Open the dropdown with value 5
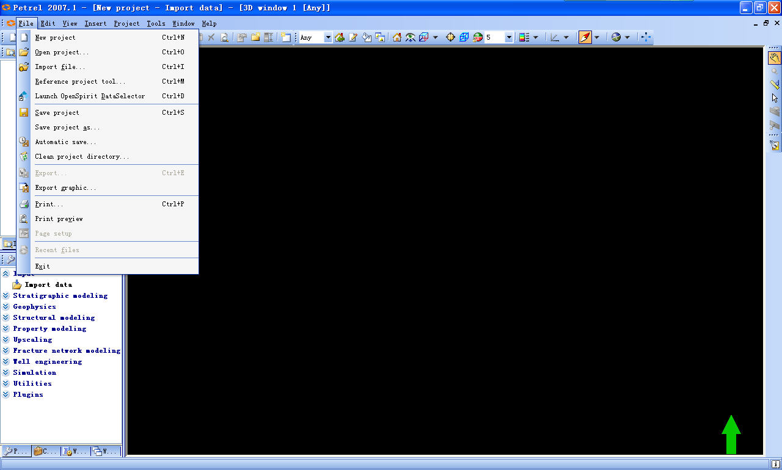 (x=509, y=37)
